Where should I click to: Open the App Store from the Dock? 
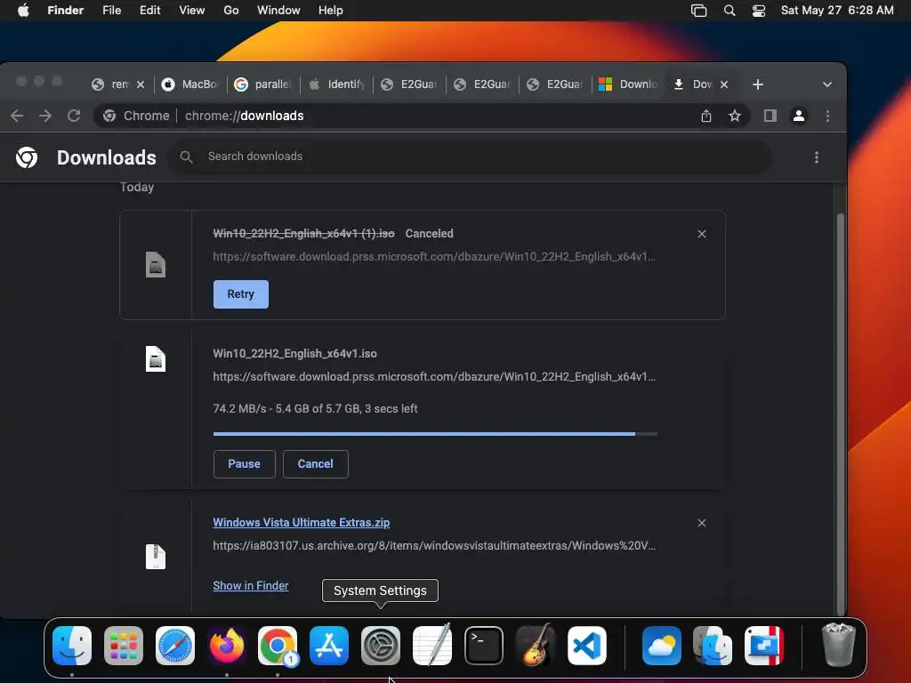pyautogui.click(x=329, y=646)
